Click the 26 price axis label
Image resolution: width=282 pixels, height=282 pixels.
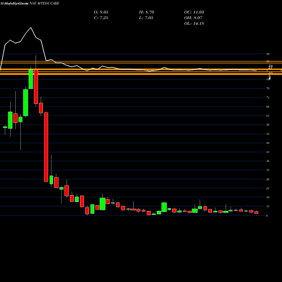pyautogui.click(x=268, y=179)
